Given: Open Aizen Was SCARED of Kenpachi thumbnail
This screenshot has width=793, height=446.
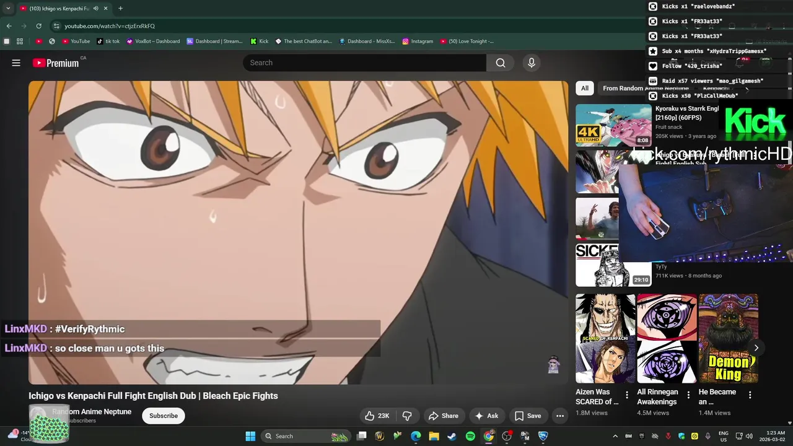Looking at the screenshot, I should click(x=605, y=339).
